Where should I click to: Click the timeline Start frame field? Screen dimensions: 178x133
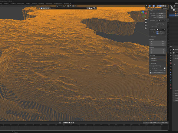(156, 123)
